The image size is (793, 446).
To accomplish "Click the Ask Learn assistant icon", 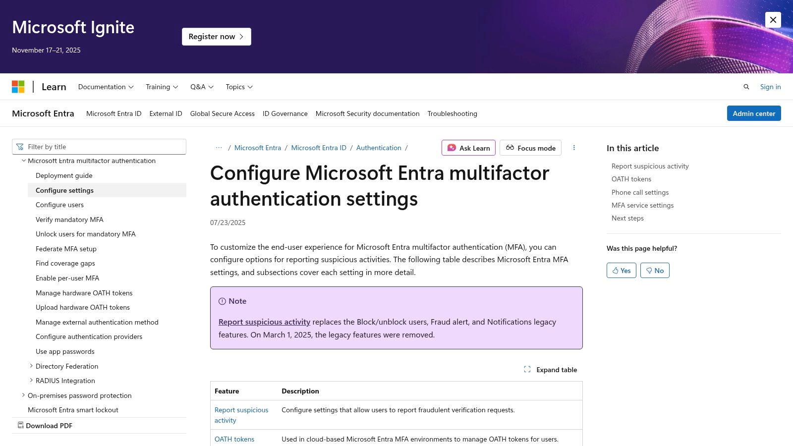I will tap(452, 148).
